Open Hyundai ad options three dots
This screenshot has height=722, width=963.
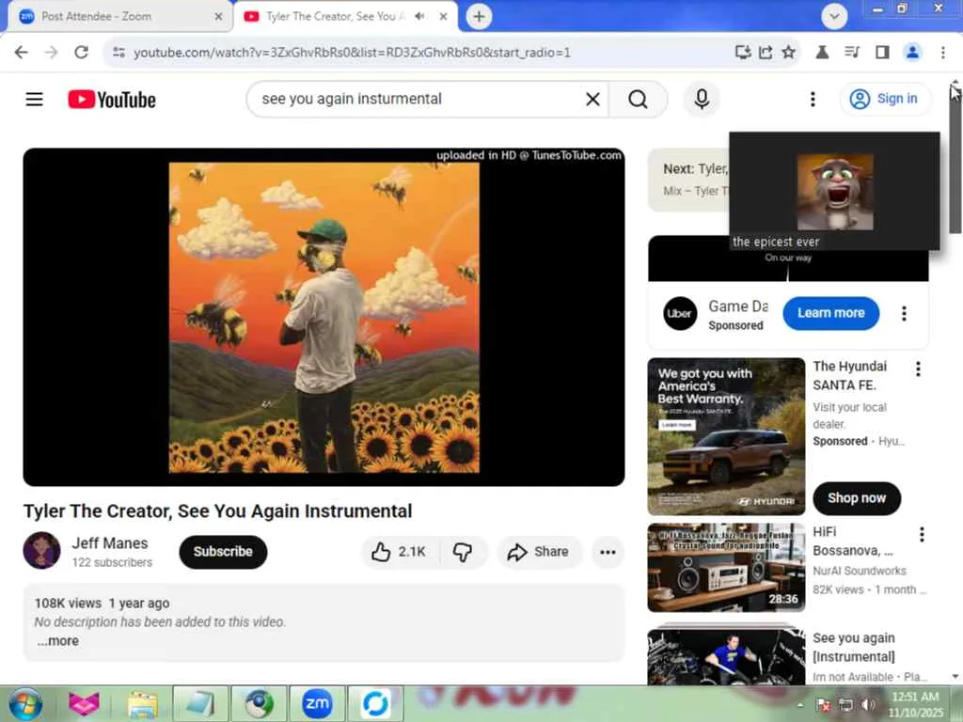point(918,369)
